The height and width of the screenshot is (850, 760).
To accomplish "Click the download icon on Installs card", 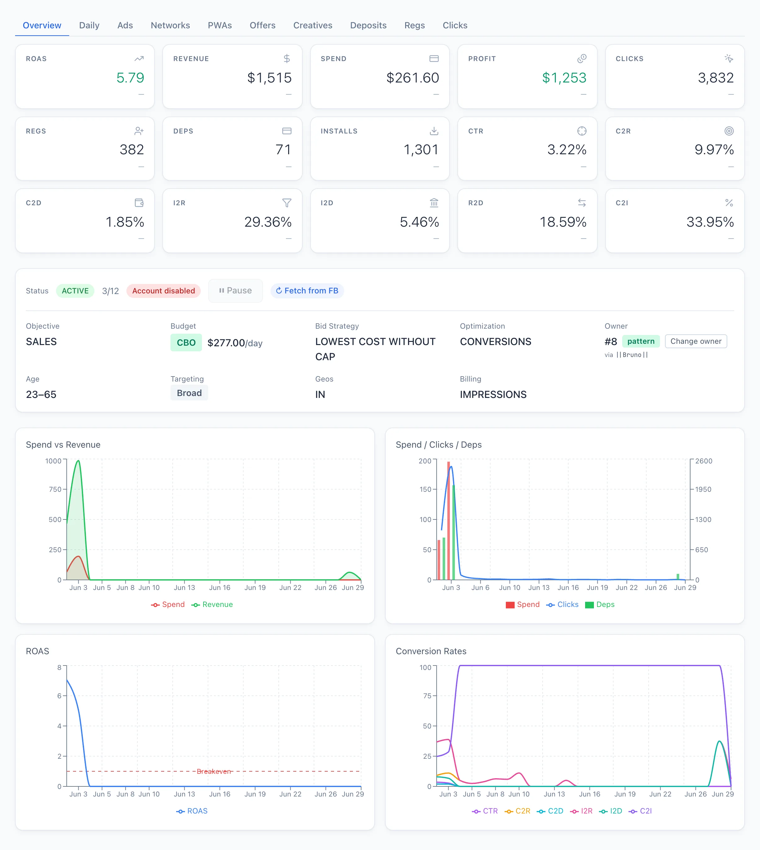I will click(x=434, y=131).
